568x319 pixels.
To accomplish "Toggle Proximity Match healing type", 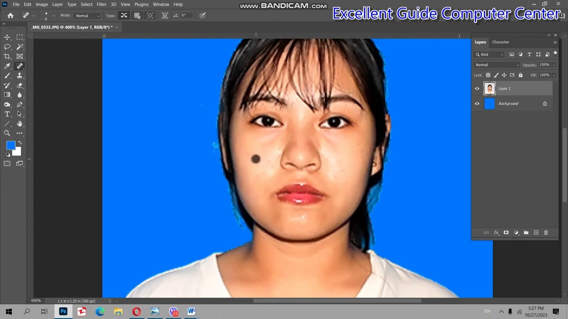I will click(150, 16).
